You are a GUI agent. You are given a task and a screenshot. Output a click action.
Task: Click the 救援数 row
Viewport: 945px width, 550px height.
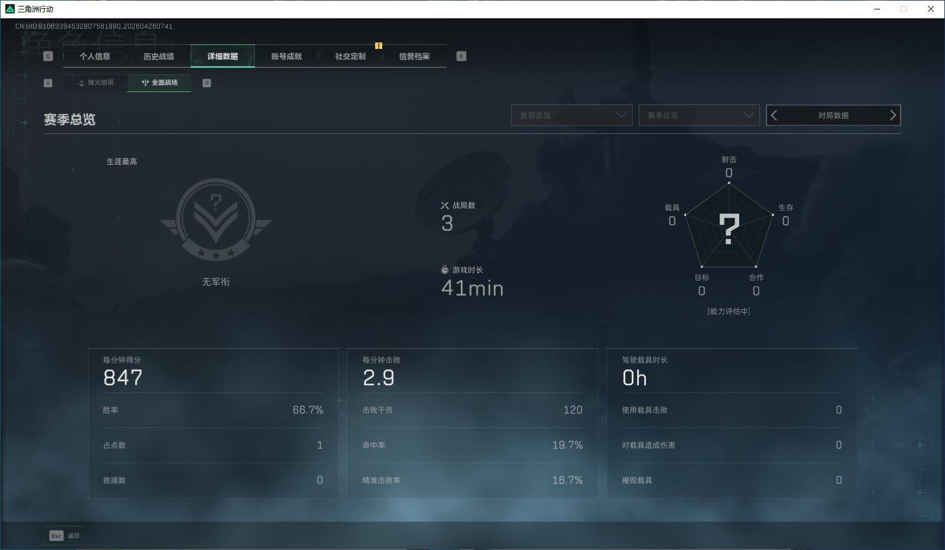pyautogui.click(x=213, y=480)
